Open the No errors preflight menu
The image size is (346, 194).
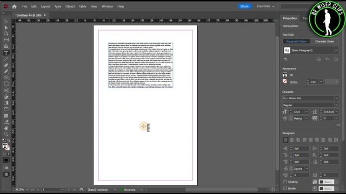[142, 190]
